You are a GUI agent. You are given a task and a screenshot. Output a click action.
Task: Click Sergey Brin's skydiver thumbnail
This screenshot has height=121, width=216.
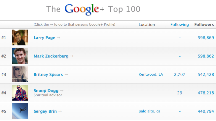point(20,111)
